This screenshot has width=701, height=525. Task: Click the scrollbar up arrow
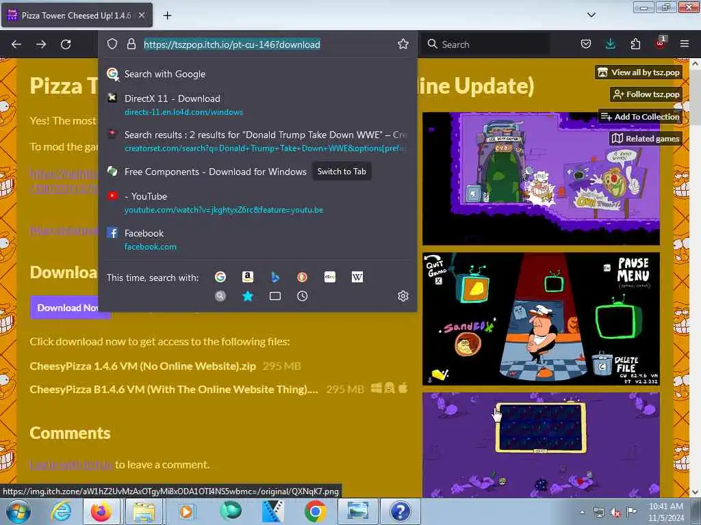click(695, 64)
